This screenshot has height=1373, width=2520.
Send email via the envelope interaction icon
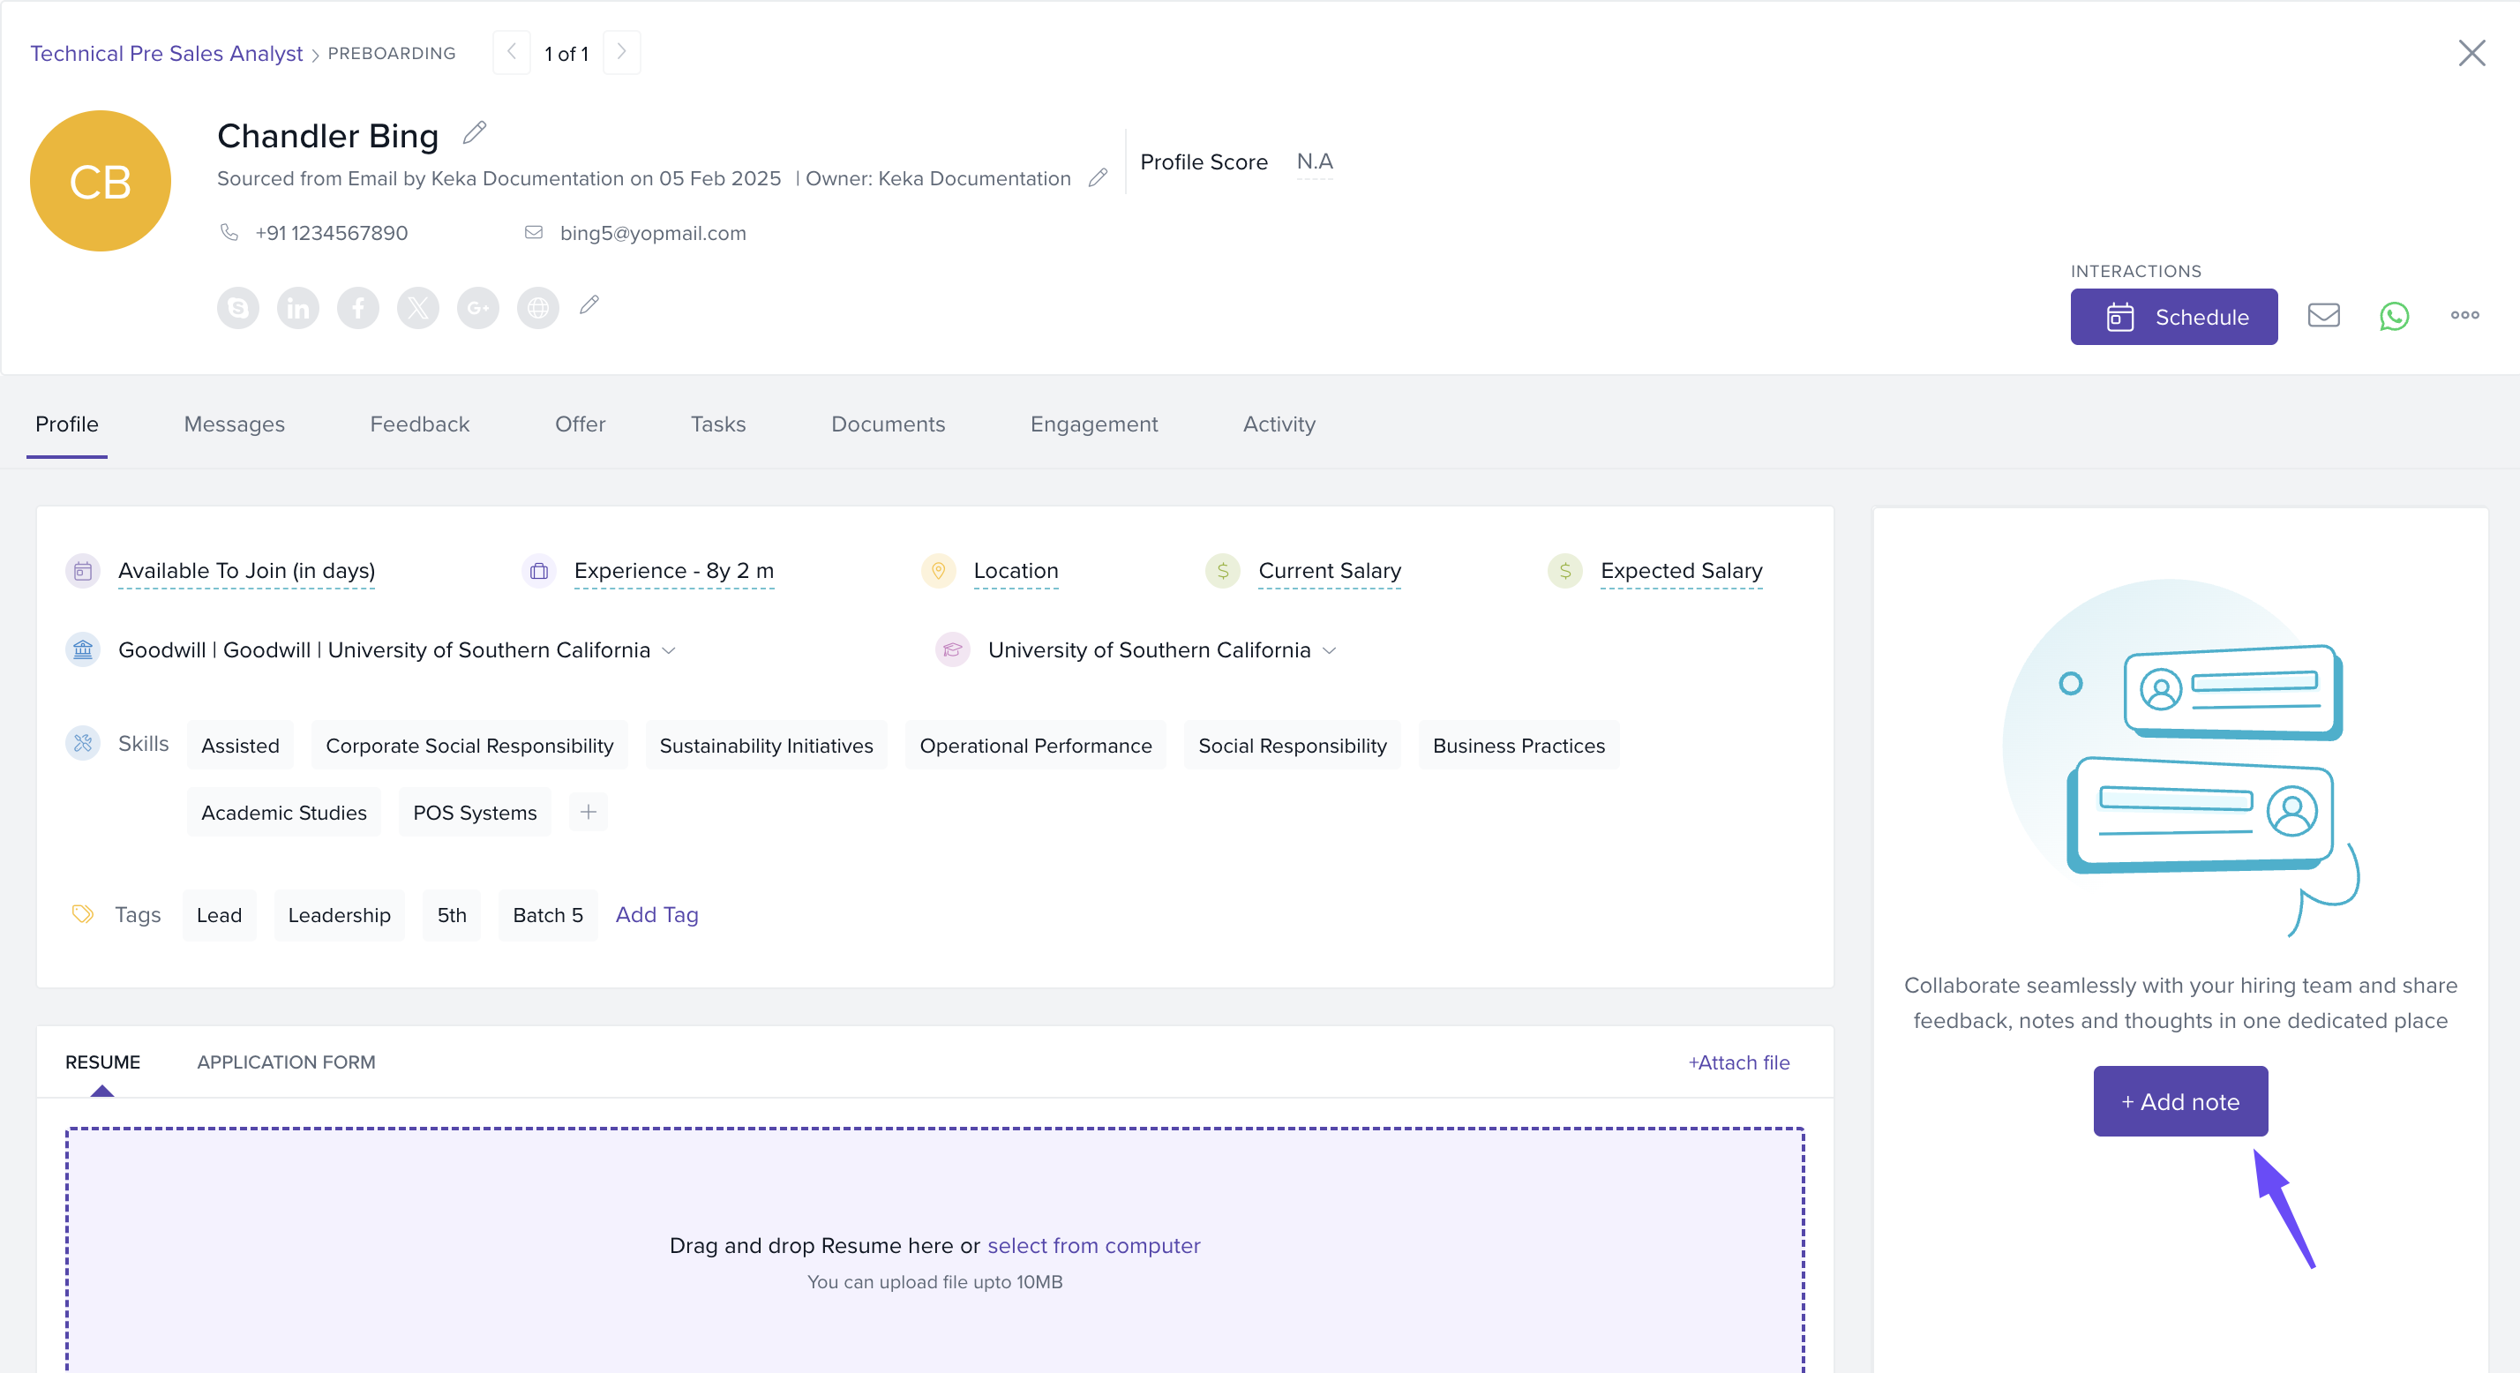coord(2323,315)
